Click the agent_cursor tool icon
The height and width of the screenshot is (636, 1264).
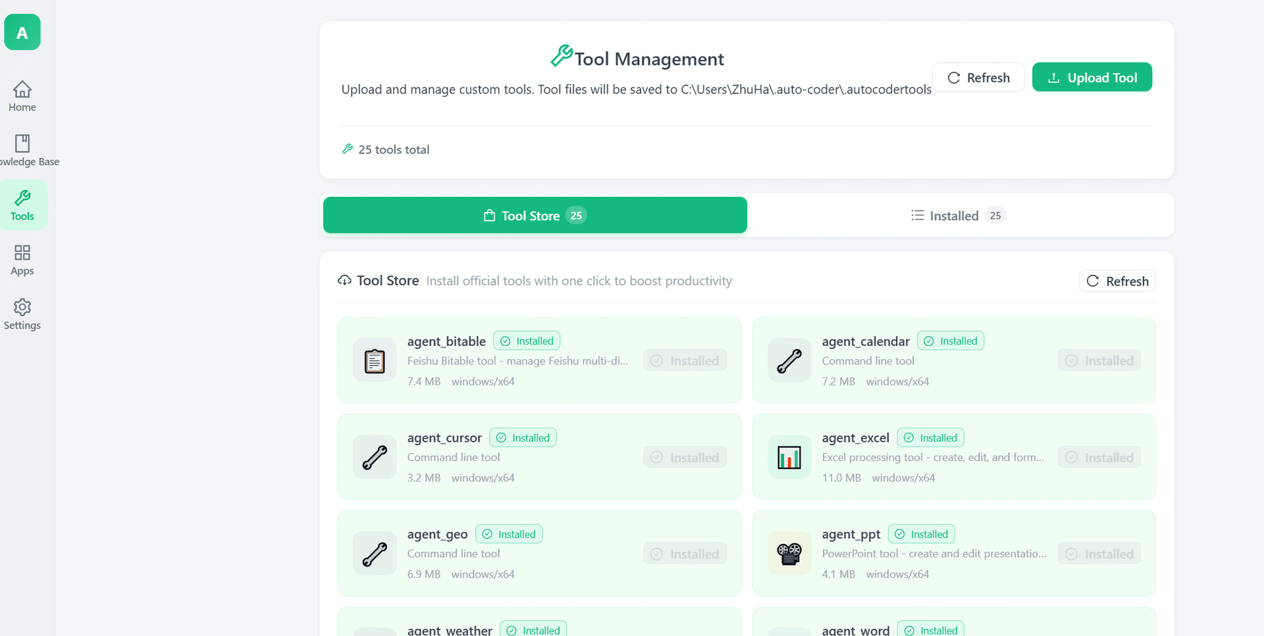(374, 456)
